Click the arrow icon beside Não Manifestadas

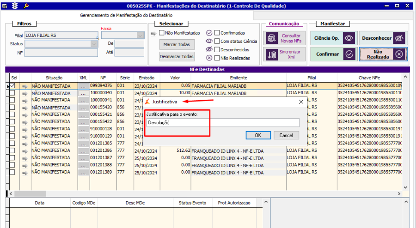(x=153, y=33)
